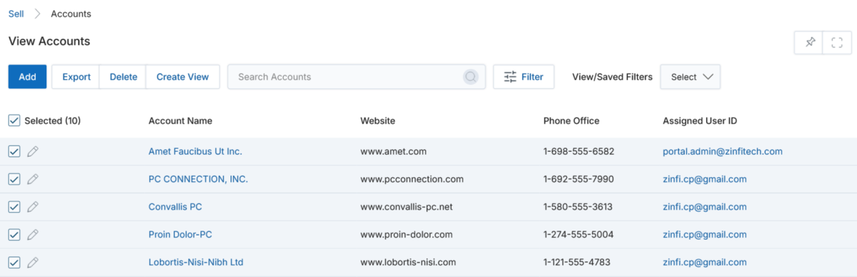Toggle the Selected (10) select-all checkbox

coord(14,121)
